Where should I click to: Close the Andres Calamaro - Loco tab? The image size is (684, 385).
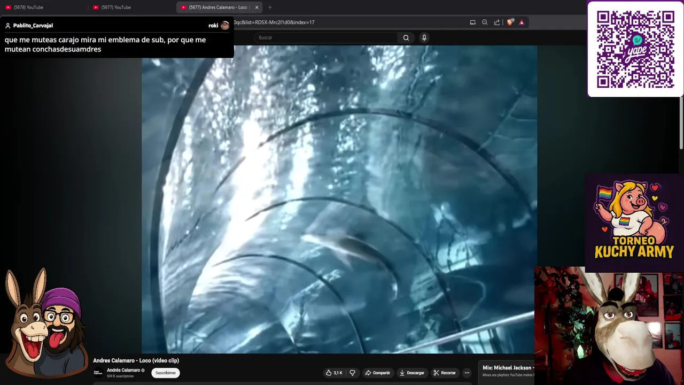(256, 7)
